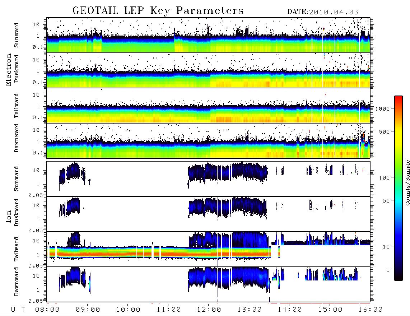The width and height of the screenshot is (410, 316).
Task: Click the "U T" time axis label
Action: [18, 310]
